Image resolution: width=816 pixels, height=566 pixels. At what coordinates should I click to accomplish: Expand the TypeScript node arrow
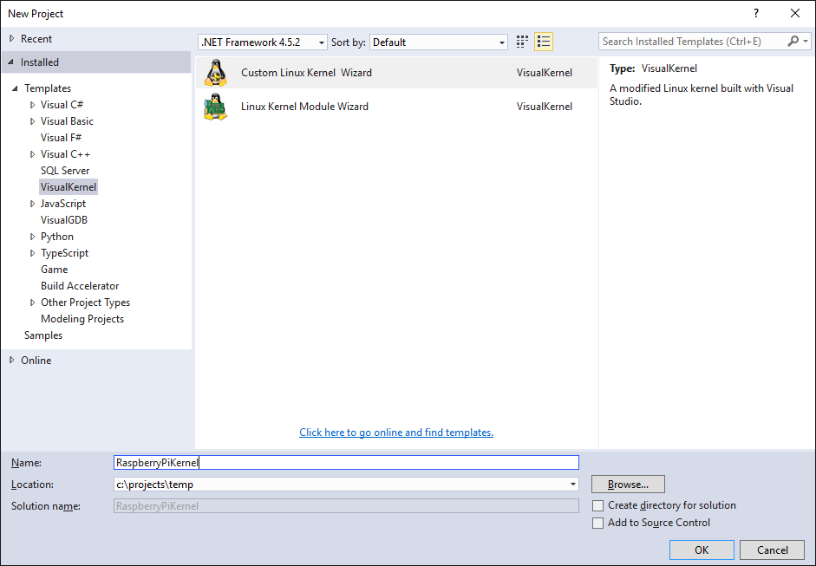(x=32, y=253)
